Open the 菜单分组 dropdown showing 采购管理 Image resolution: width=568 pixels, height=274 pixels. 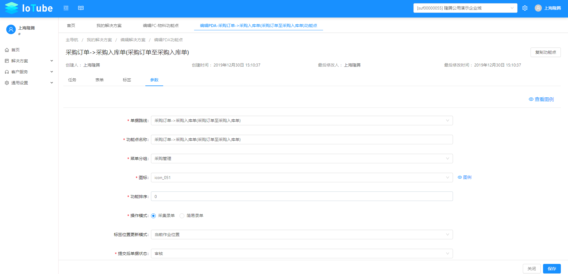[302, 159]
